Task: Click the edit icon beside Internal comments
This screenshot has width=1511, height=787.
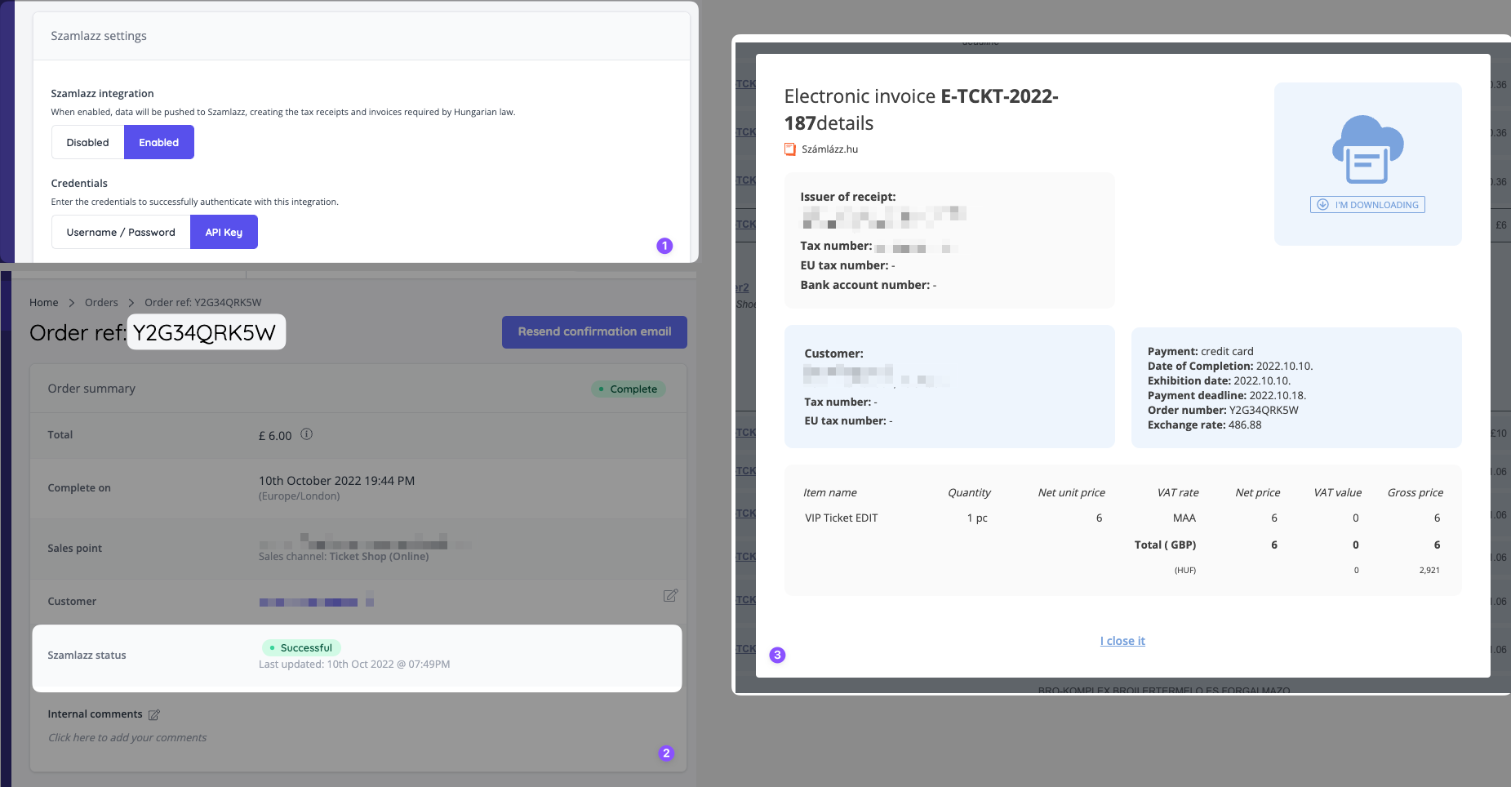Action: (154, 714)
